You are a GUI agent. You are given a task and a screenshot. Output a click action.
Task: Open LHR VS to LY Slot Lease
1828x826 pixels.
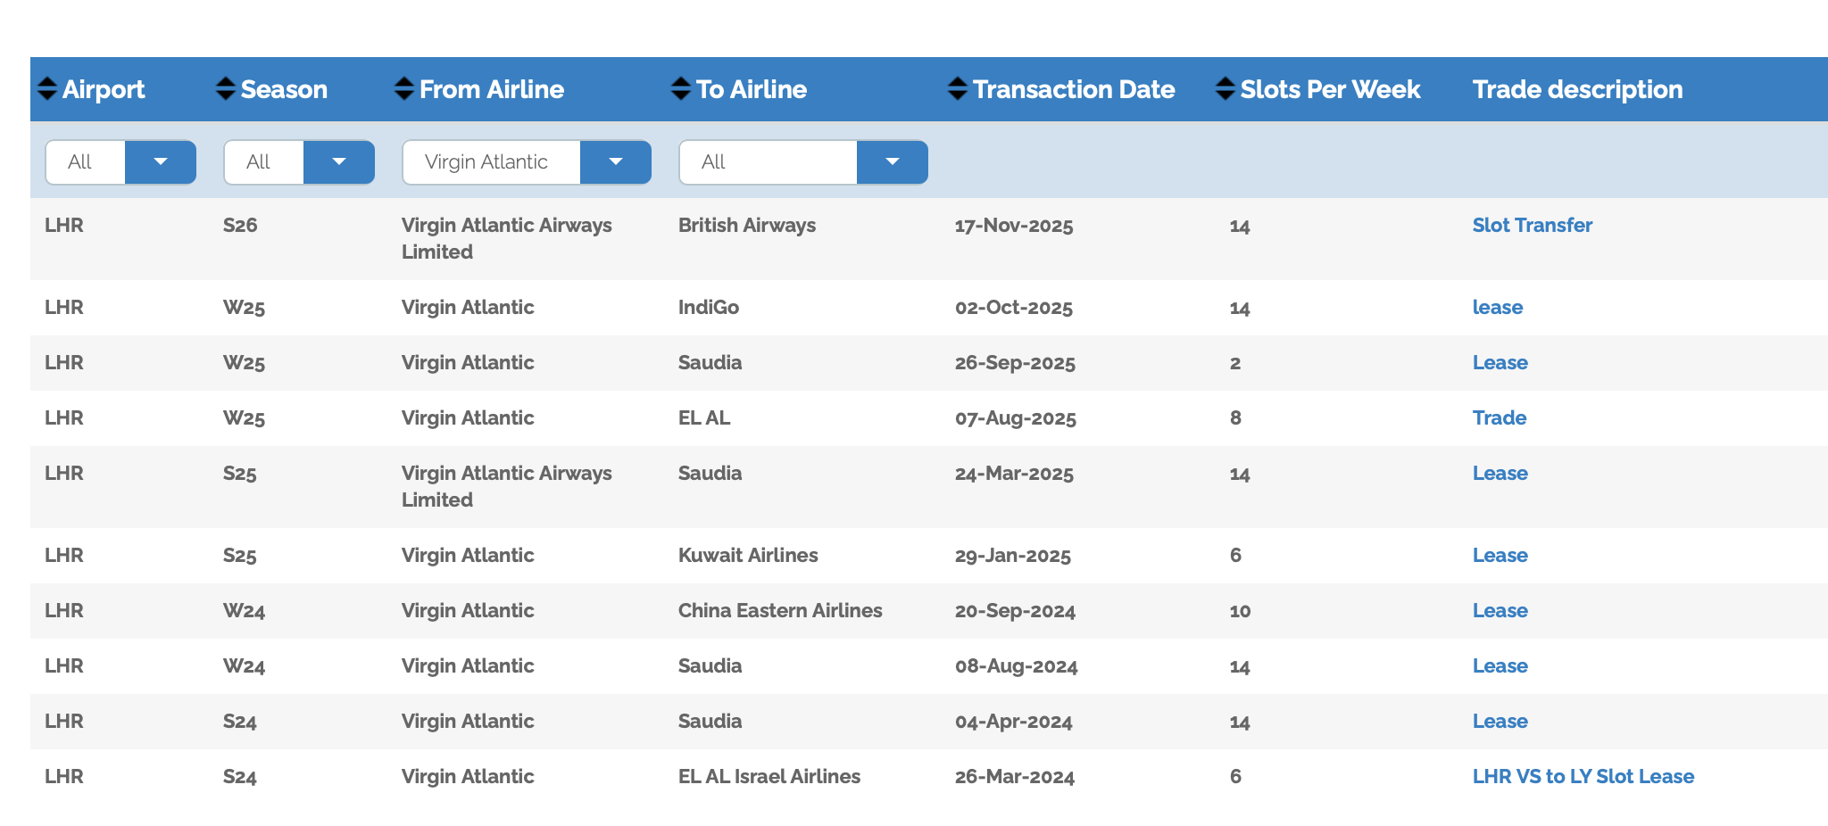[x=1583, y=776]
